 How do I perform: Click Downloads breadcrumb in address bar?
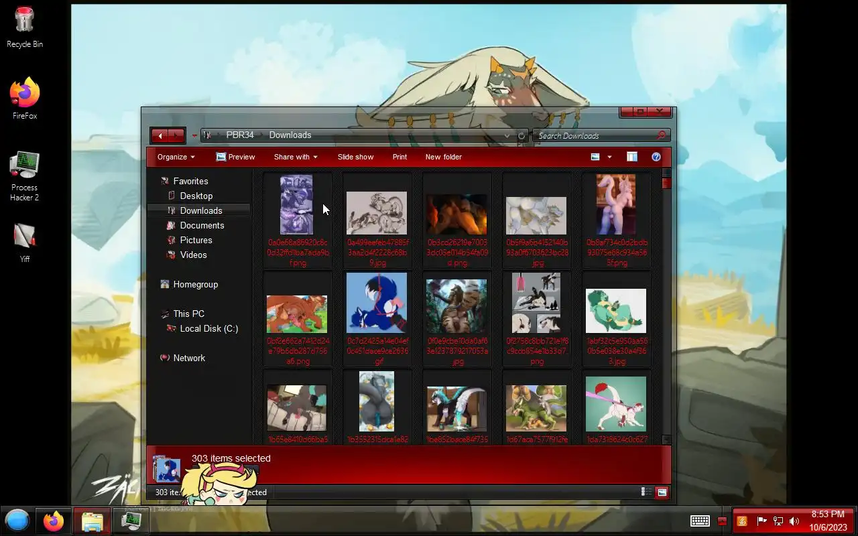(290, 135)
